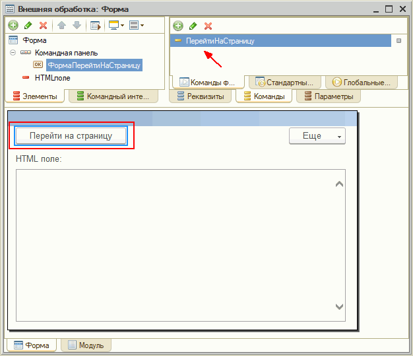Close the Внешняя обработка window
413x356 pixels.
(402, 9)
